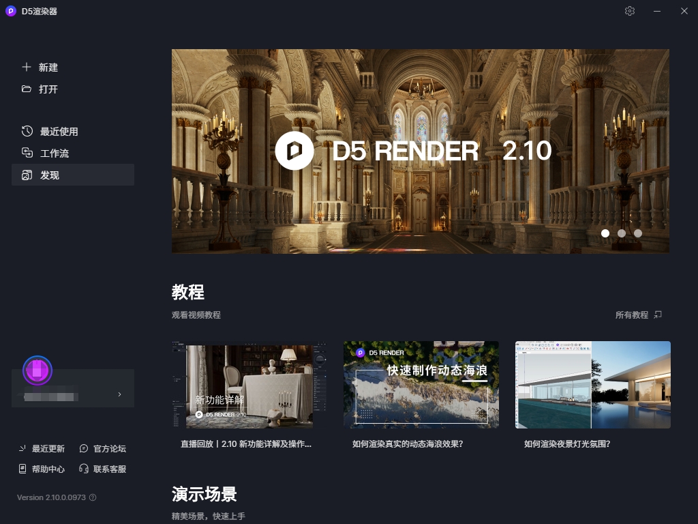Click the 观看视频教程 subtitle text

point(196,315)
